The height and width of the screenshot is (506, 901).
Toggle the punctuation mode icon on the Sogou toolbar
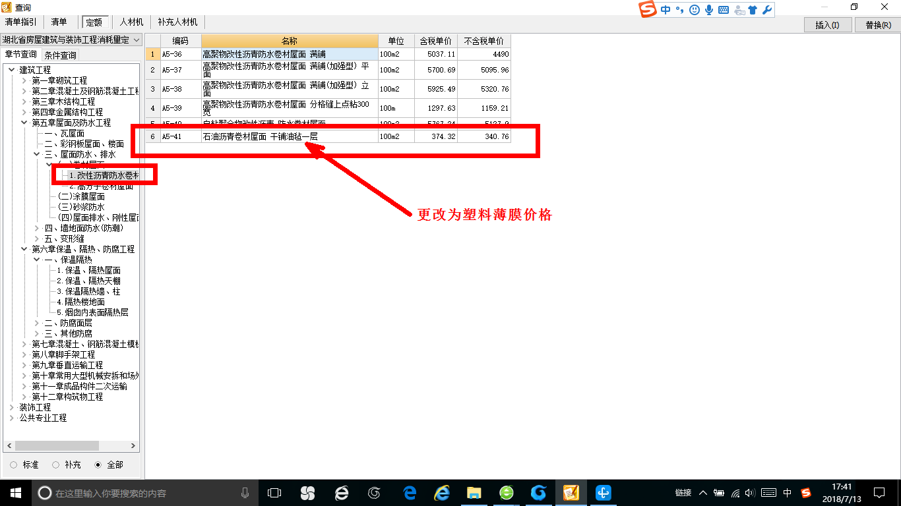679,10
